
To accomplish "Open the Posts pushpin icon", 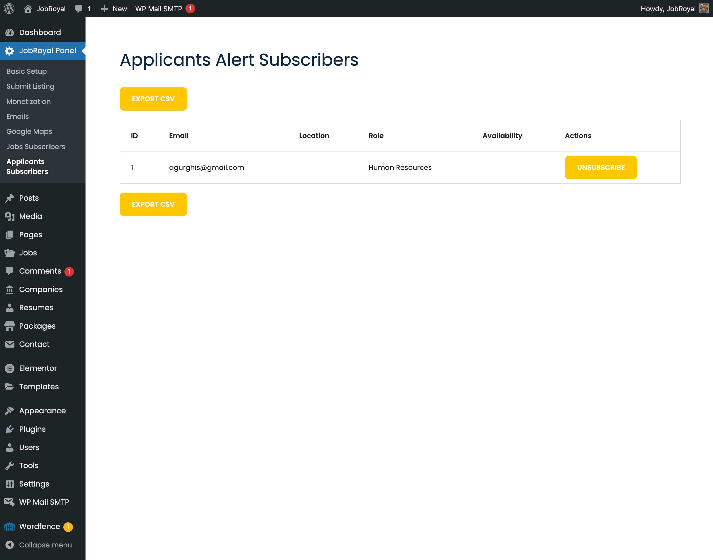I will click(10, 198).
